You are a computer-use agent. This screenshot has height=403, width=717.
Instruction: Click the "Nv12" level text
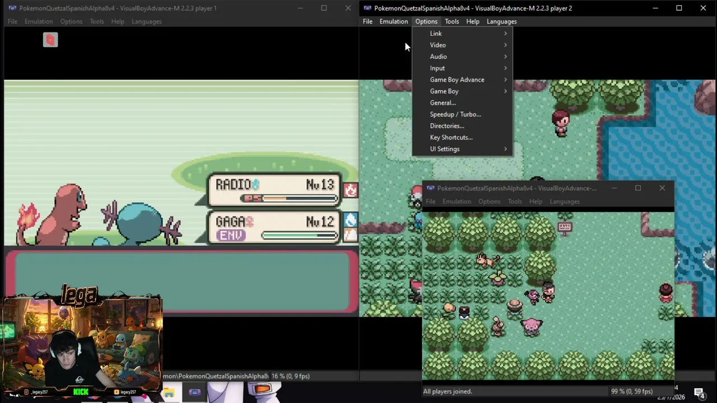(320, 222)
